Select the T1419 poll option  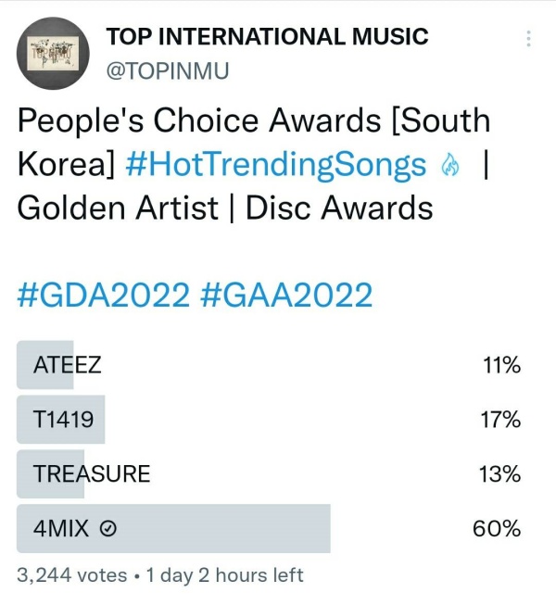pos(64,420)
